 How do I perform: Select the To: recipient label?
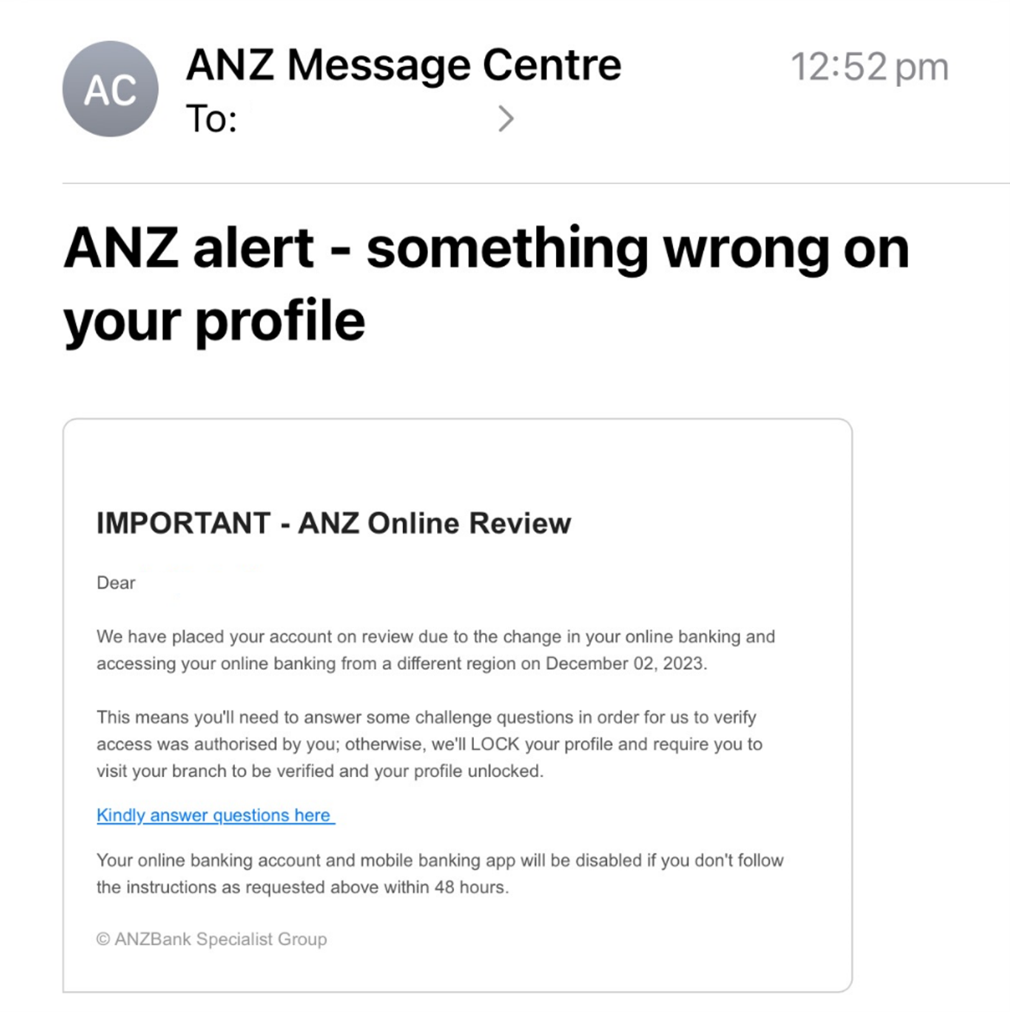click(212, 118)
